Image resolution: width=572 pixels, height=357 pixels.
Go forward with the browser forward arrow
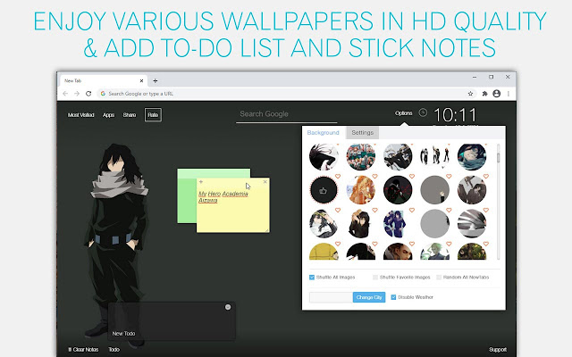pyautogui.click(x=77, y=94)
